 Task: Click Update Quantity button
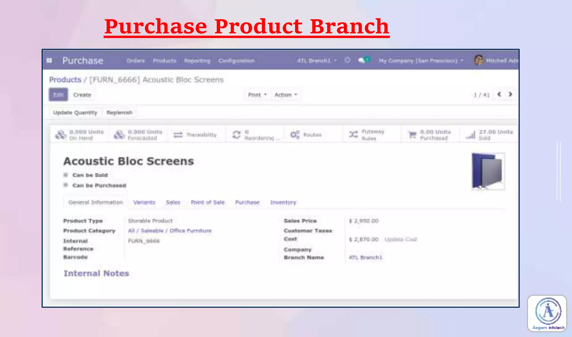(75, 112)
